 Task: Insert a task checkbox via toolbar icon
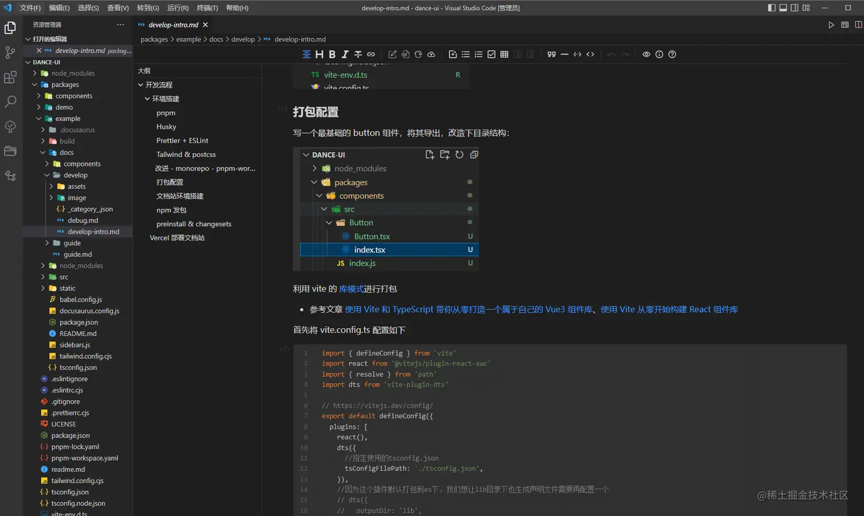[491, 54]
